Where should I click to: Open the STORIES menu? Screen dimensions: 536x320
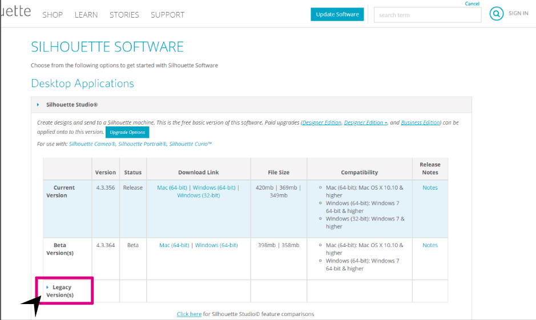[124, 15]
